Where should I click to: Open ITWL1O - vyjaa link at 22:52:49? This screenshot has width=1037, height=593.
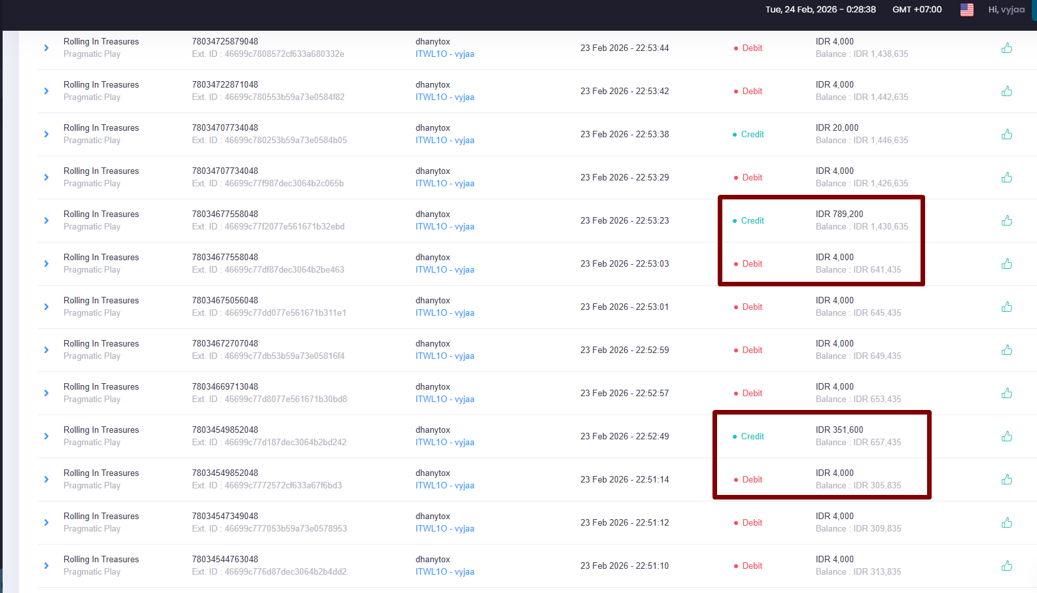(445, 443)
